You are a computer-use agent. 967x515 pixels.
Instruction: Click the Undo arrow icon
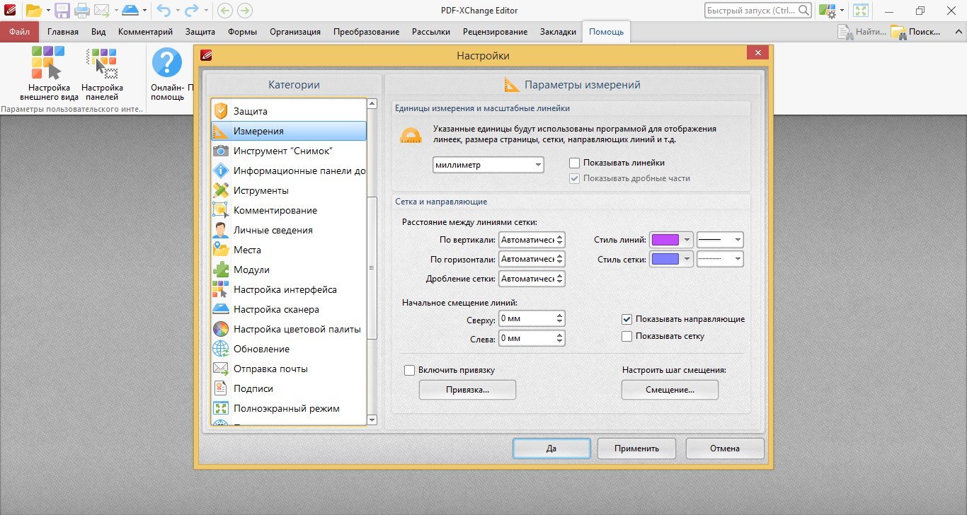click(x=164, y=11)
